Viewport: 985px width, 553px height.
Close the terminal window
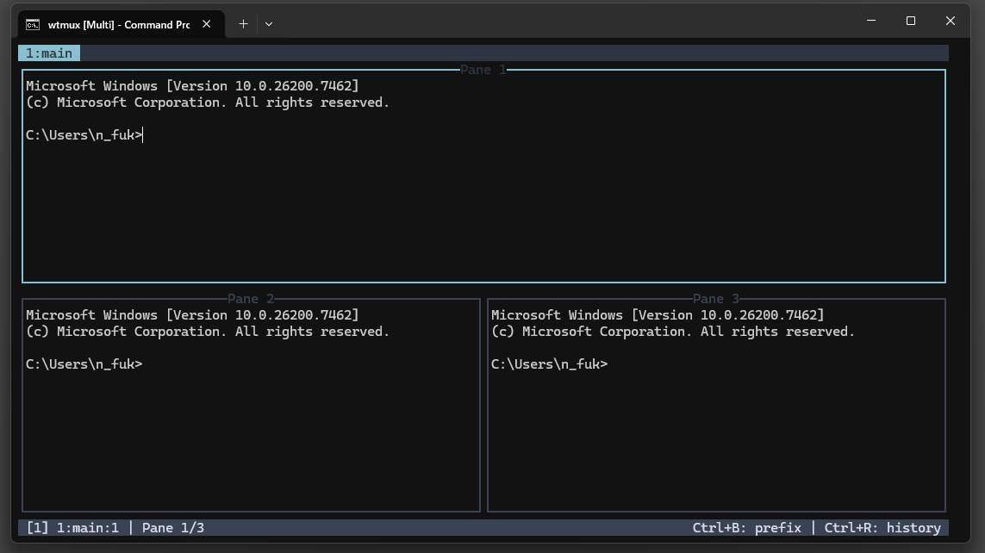pyautogui.click(x=951, y=21)
